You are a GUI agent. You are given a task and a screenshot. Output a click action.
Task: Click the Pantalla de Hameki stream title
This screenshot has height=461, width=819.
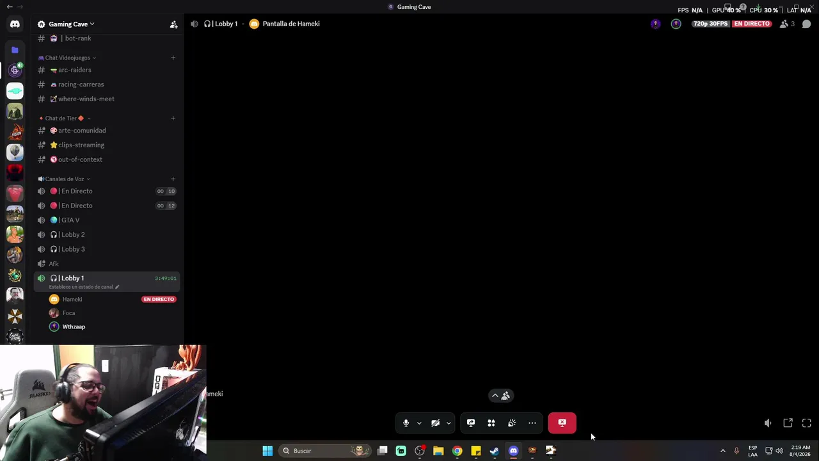[x=290, y=24]
